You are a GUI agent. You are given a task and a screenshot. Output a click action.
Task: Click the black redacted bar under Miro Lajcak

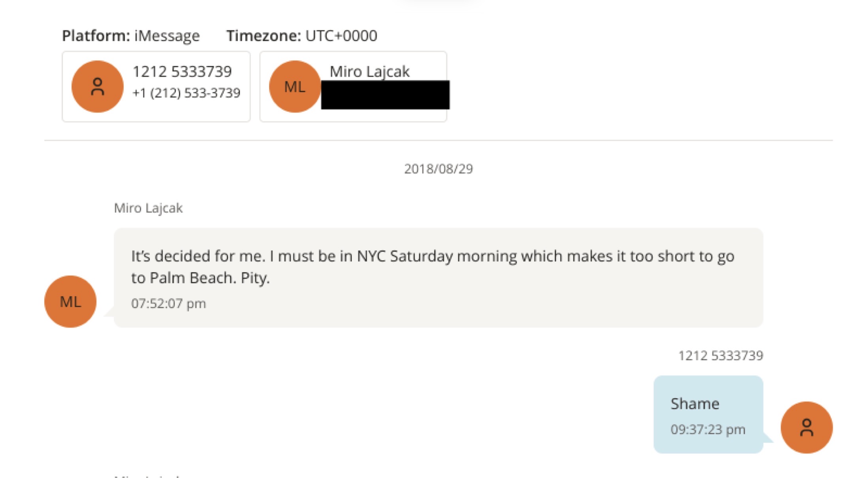point(385,95)
